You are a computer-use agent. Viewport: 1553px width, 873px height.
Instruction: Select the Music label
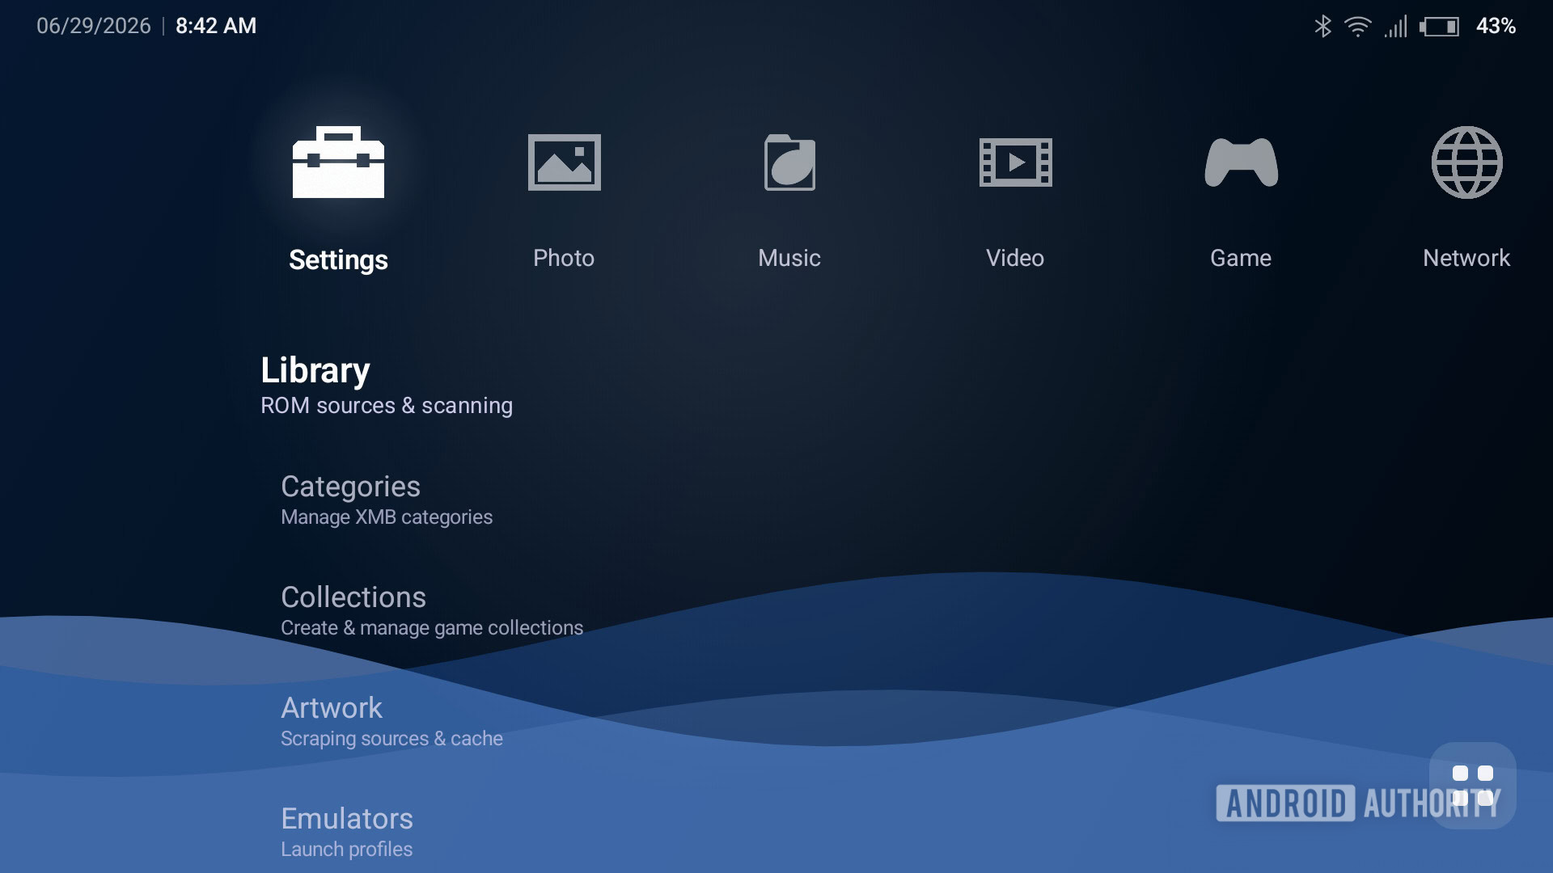(x=789, y=258)
